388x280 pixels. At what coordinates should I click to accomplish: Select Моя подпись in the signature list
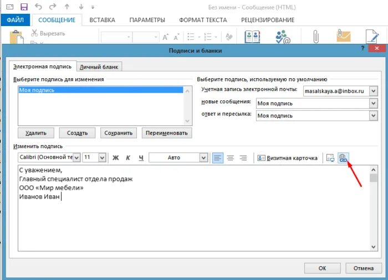tap(101, 90)
